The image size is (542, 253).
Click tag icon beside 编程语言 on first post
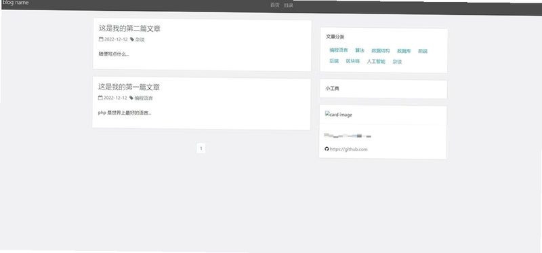pos(131,98)
